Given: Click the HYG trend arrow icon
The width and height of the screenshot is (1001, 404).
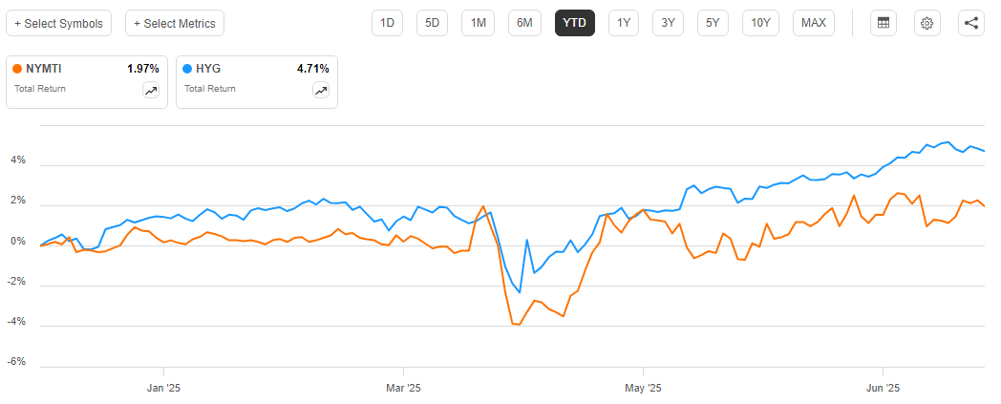Looking at the screenshot, I should coord(321,91).
